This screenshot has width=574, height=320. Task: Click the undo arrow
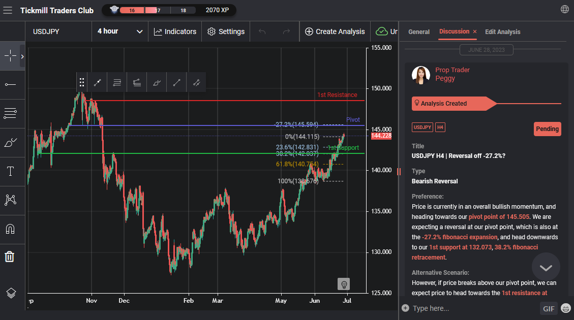(262, 31)
